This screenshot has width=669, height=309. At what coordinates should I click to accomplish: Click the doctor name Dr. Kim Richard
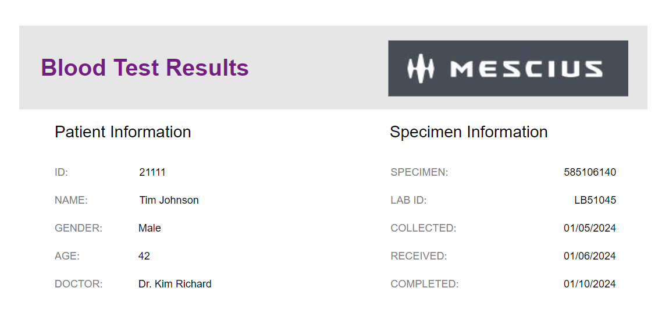(x=175, y=284)
